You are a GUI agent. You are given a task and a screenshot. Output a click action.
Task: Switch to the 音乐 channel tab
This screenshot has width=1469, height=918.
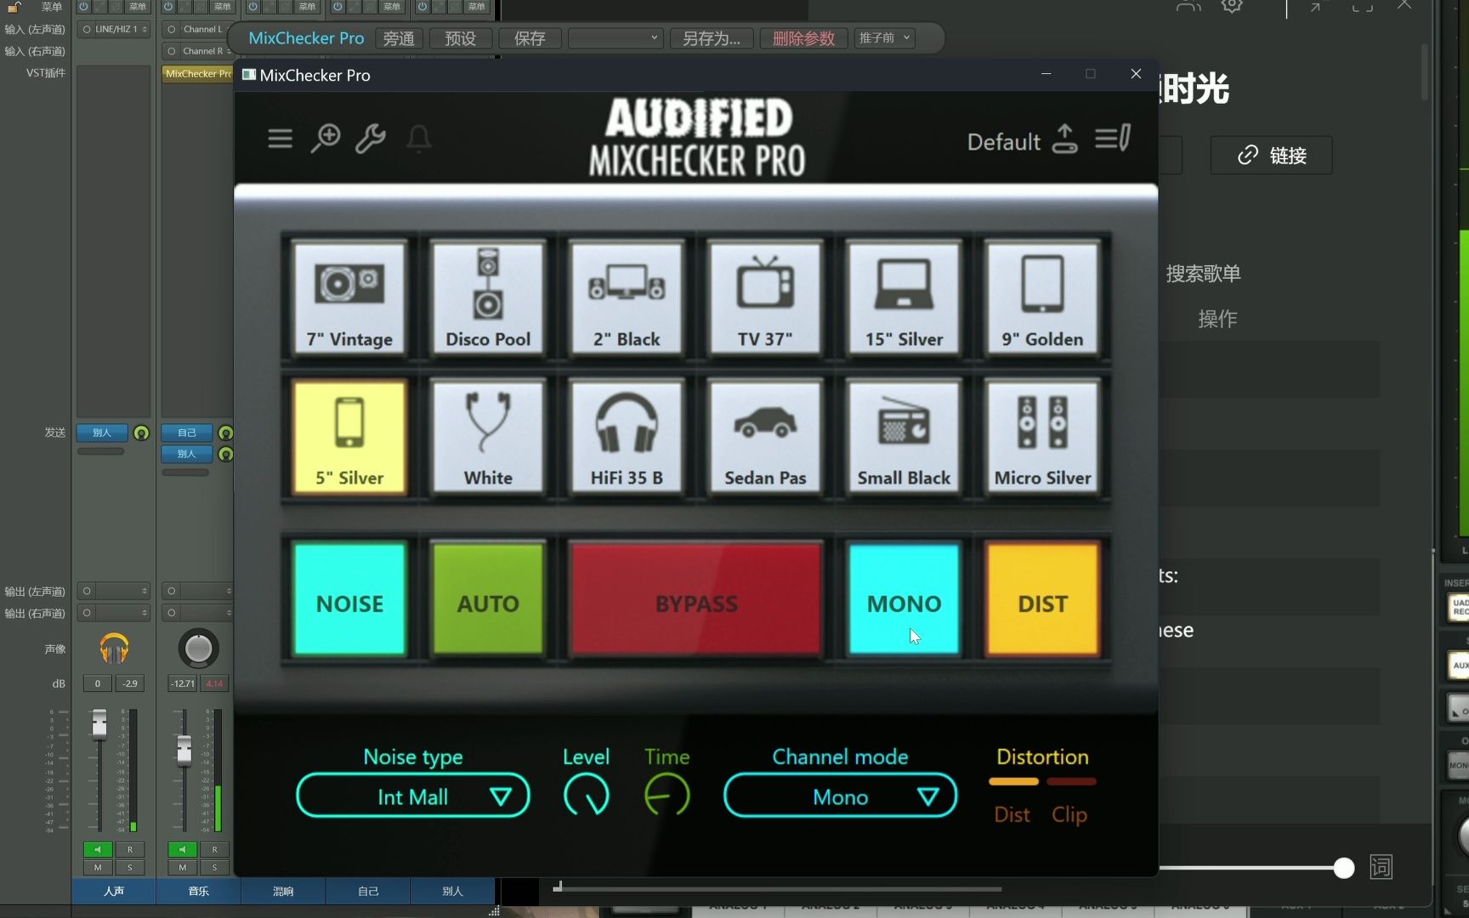click(198, 891)
